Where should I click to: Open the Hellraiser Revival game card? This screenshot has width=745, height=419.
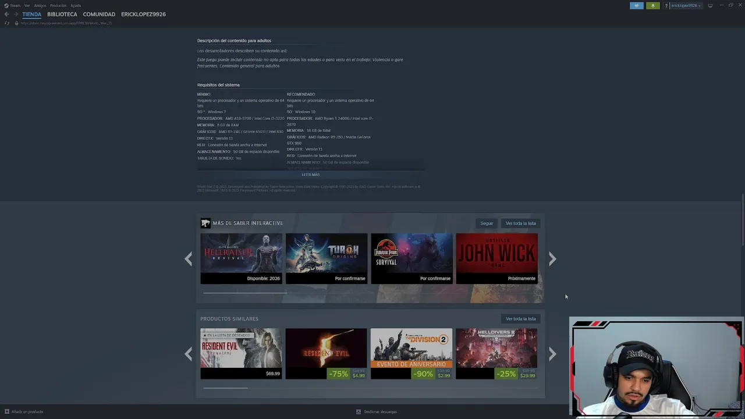241,258
